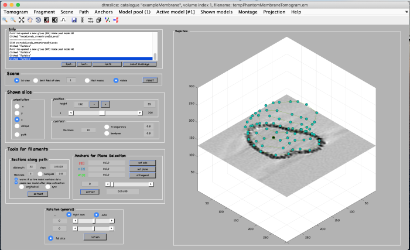Enable the transparency option
Viewport: 410px width, 250px height.
[107, 126]
